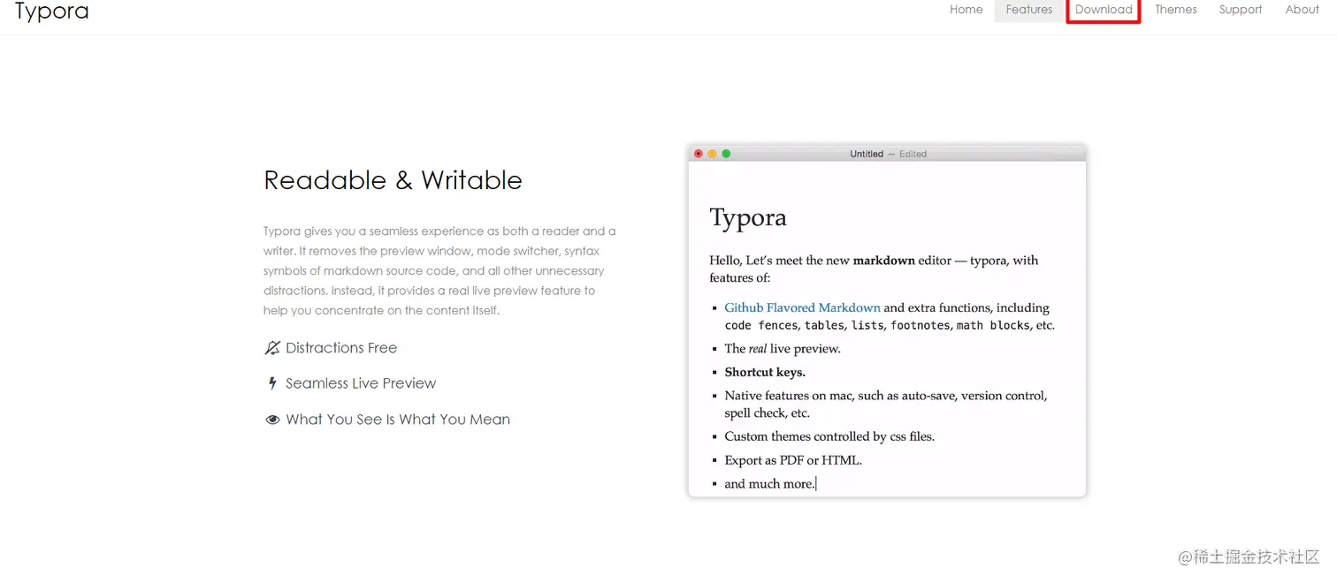Click the Typora heading in the demo document

(748, 217)
